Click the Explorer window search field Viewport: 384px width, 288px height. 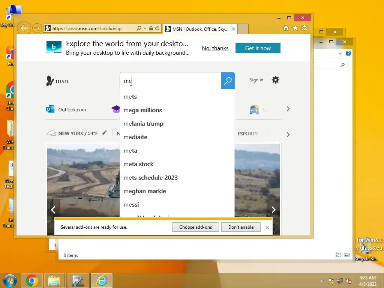(x=331, y=65)
